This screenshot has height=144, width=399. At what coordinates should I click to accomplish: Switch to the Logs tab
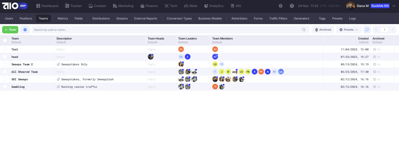point(352,19)
